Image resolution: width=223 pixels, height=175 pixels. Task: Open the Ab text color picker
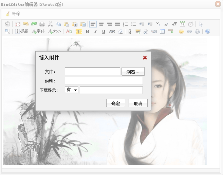(69, 31)
